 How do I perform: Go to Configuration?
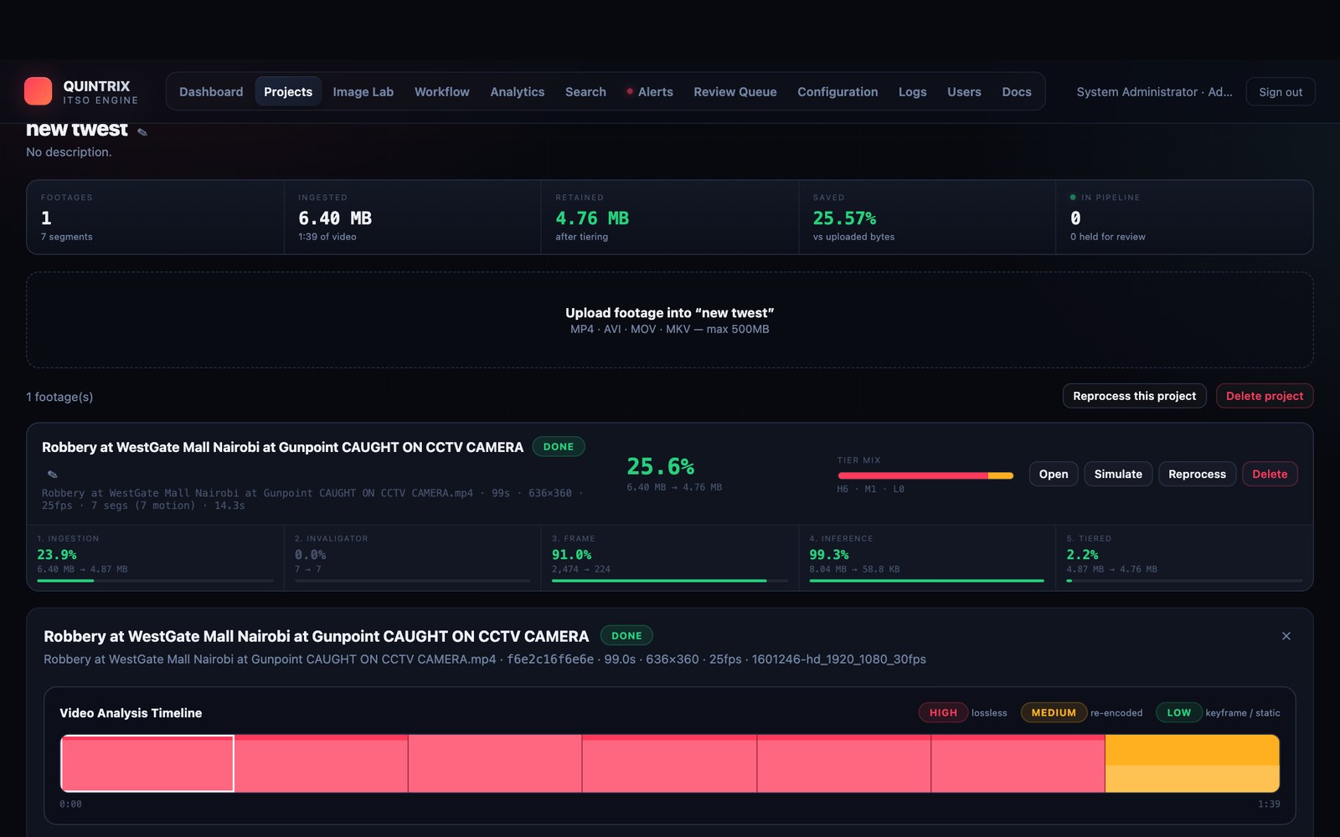(837, 92)
